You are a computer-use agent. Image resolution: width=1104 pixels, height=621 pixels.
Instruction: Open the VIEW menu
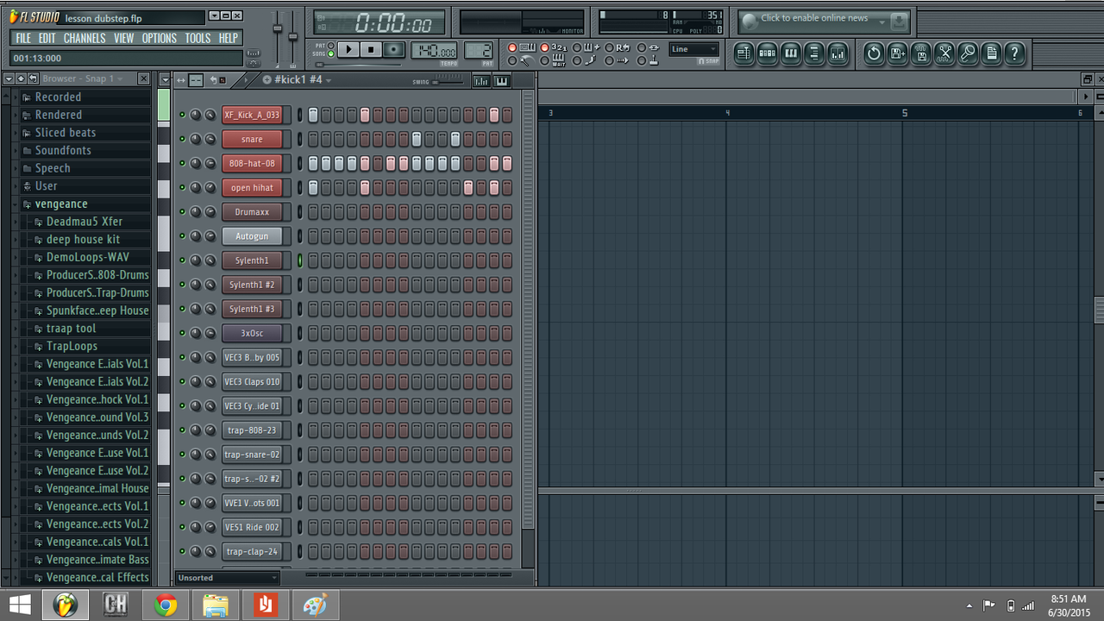[x=124, y=38]
